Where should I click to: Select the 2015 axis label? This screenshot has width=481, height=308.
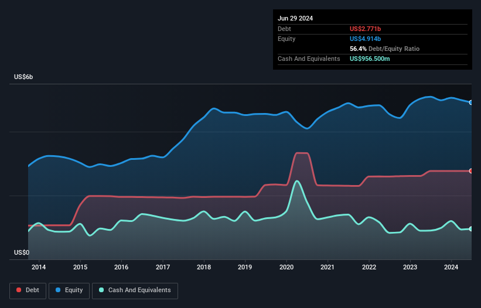coord(80,267)
